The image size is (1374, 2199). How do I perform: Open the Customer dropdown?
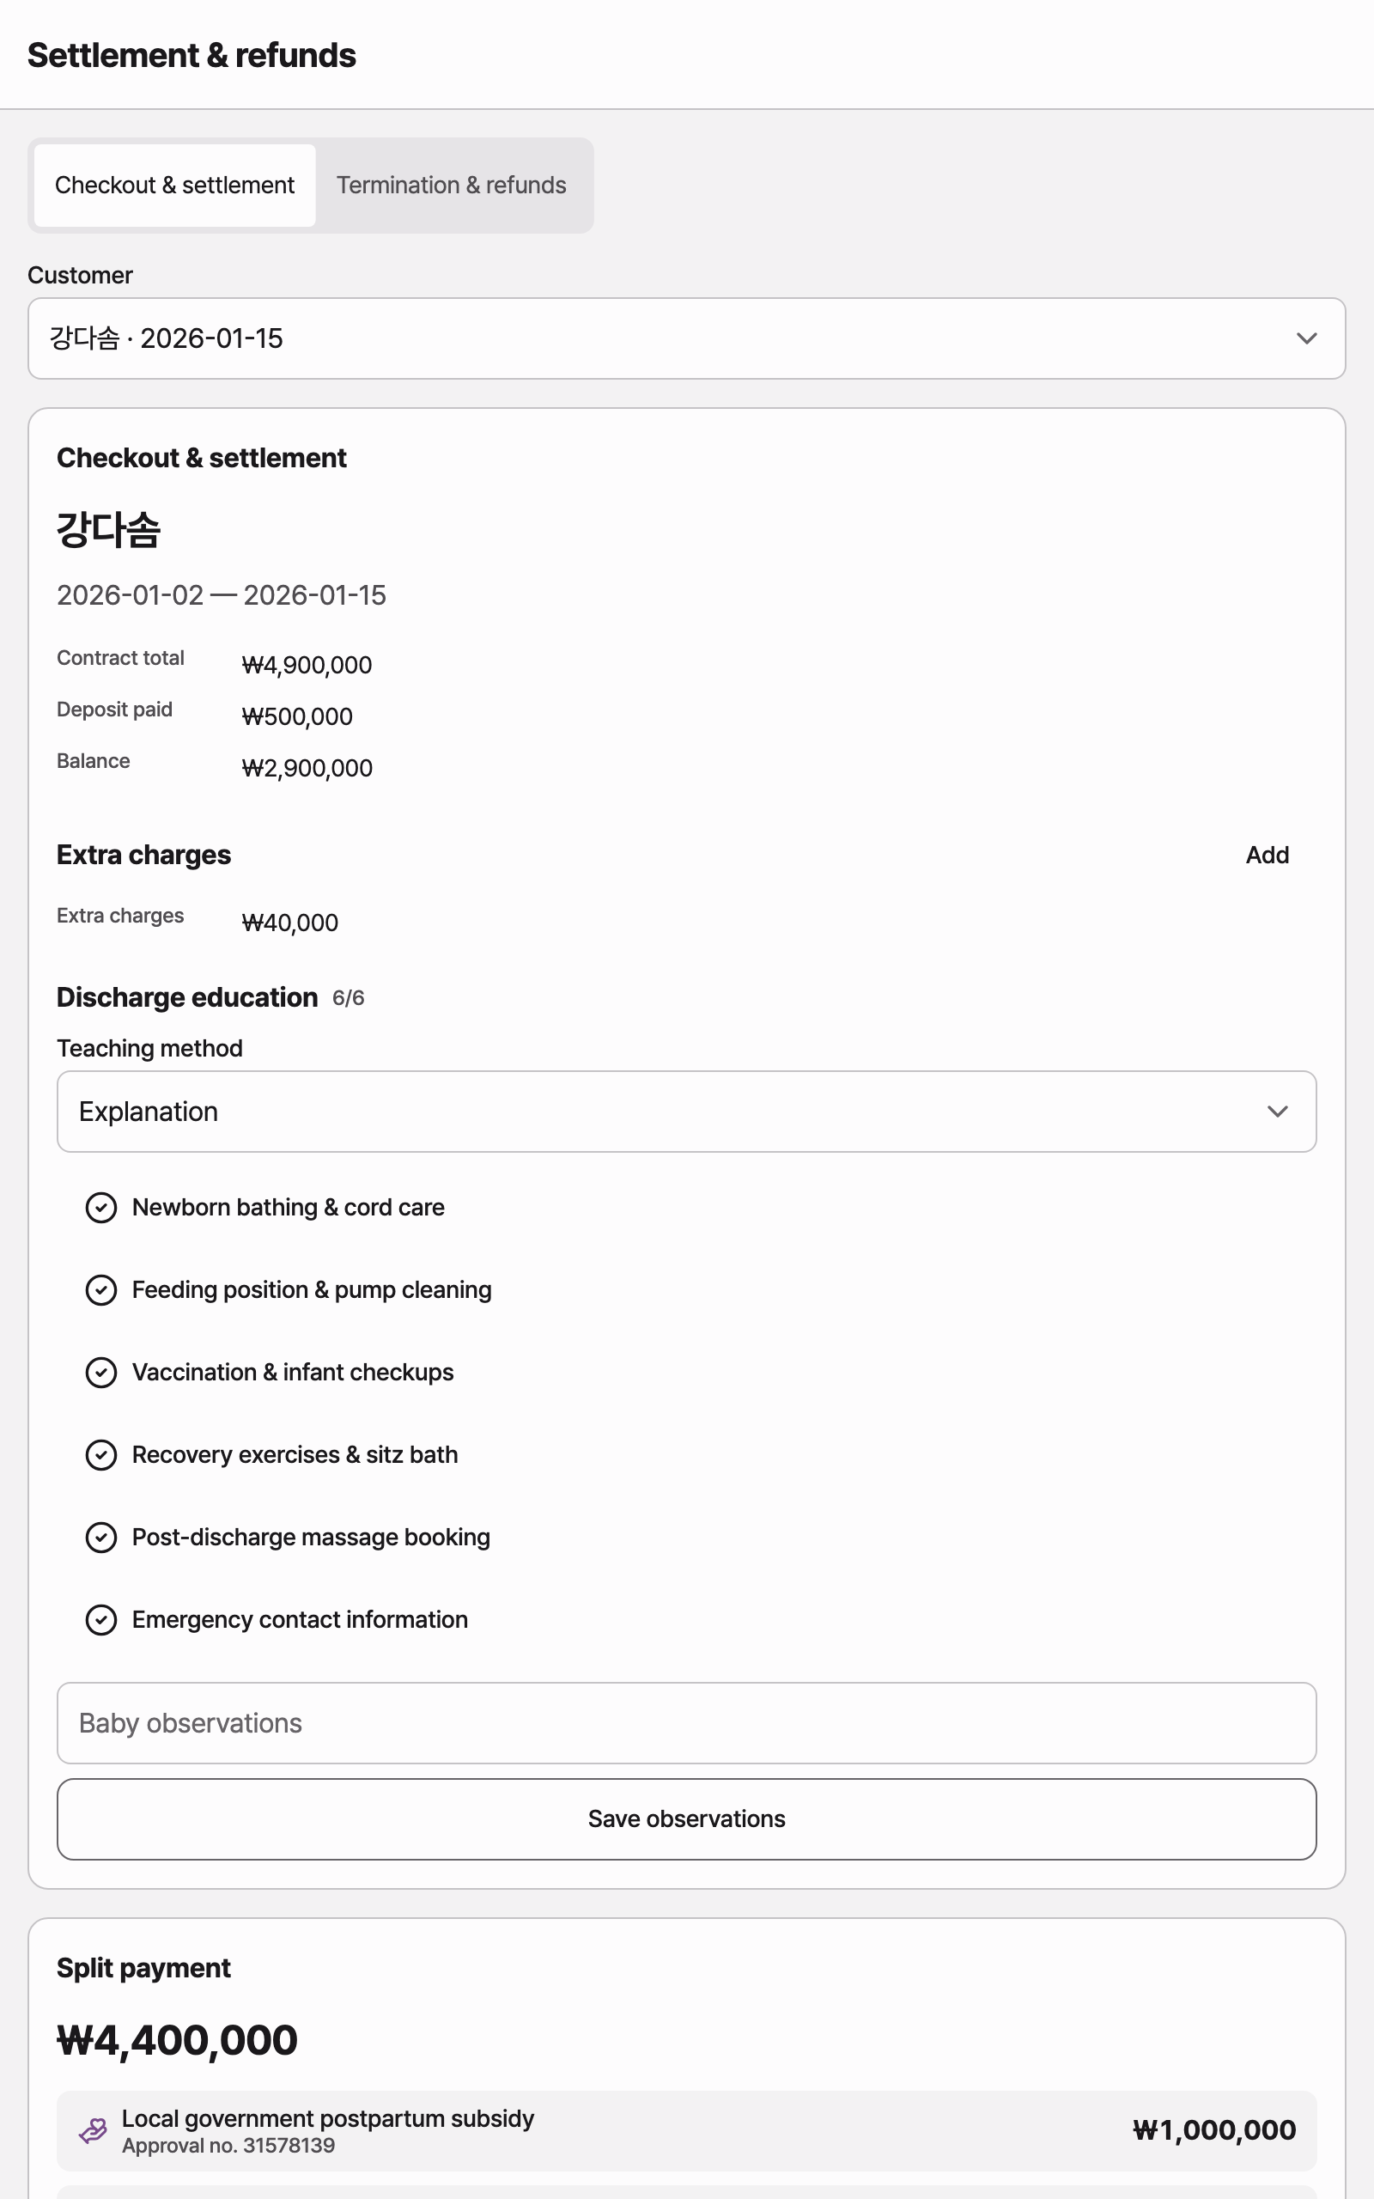pos(686,338)
